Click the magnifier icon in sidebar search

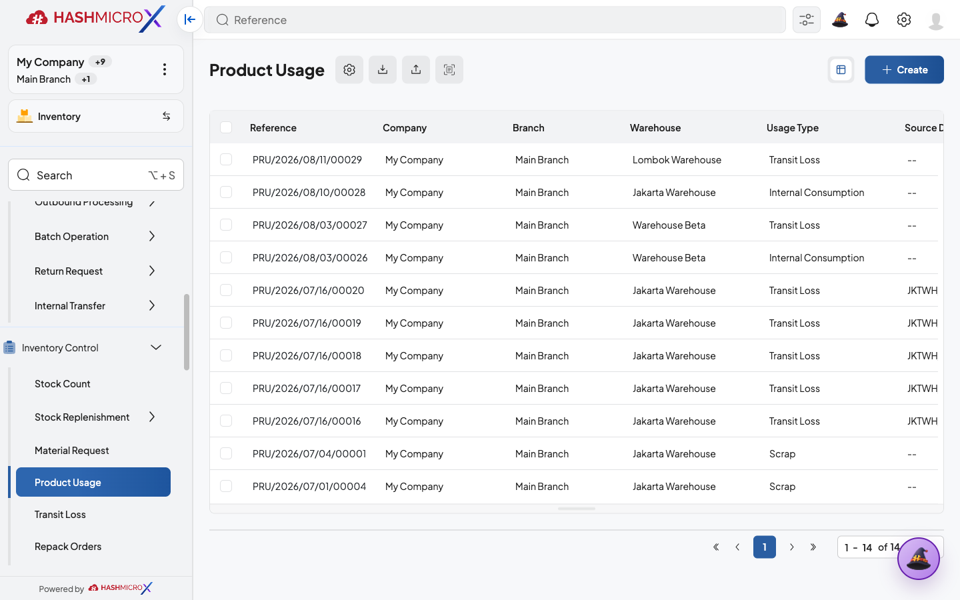click(23, 175)
